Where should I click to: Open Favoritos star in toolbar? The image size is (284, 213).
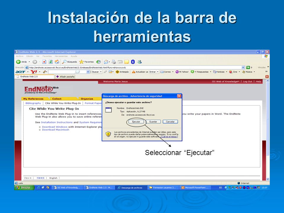coord(82,62)
